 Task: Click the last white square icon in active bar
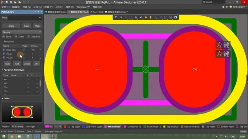(176, 17)
